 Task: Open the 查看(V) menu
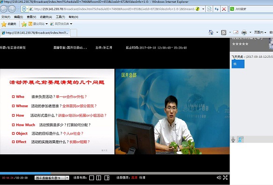coord(31,17)
